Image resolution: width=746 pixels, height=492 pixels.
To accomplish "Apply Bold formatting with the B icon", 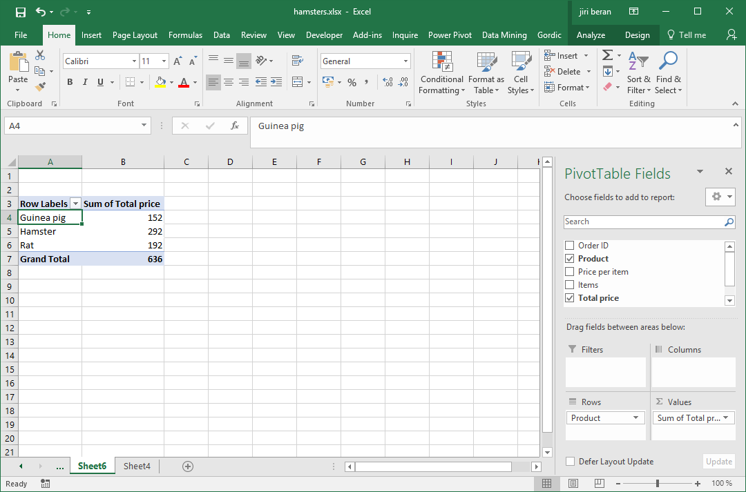I will [x=70, y=82].
